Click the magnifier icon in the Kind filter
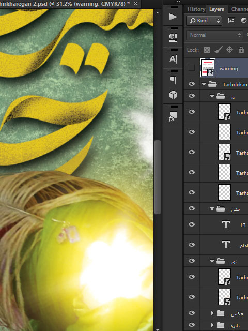The width and height of the screenshot is (248, 331). tap(193, 21)
